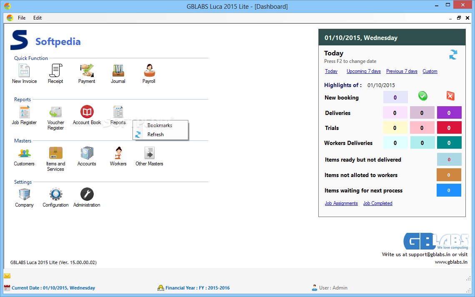This screenshot has width=475, height=297.
Task: Click the red X icon in highlights
Action: point(450,96)
